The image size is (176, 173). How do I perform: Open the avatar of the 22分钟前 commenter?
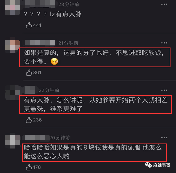pyautogui.click(x=13, y=92)
